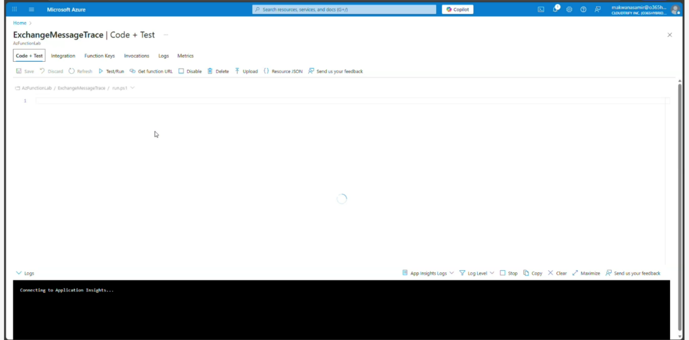This screenshot has width=689, height=340.
Task: Open the notifications bell
Action: [555, 9]
